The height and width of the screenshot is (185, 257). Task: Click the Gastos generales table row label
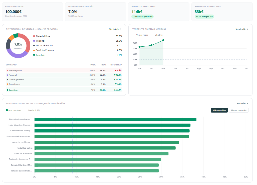(17, 79)
